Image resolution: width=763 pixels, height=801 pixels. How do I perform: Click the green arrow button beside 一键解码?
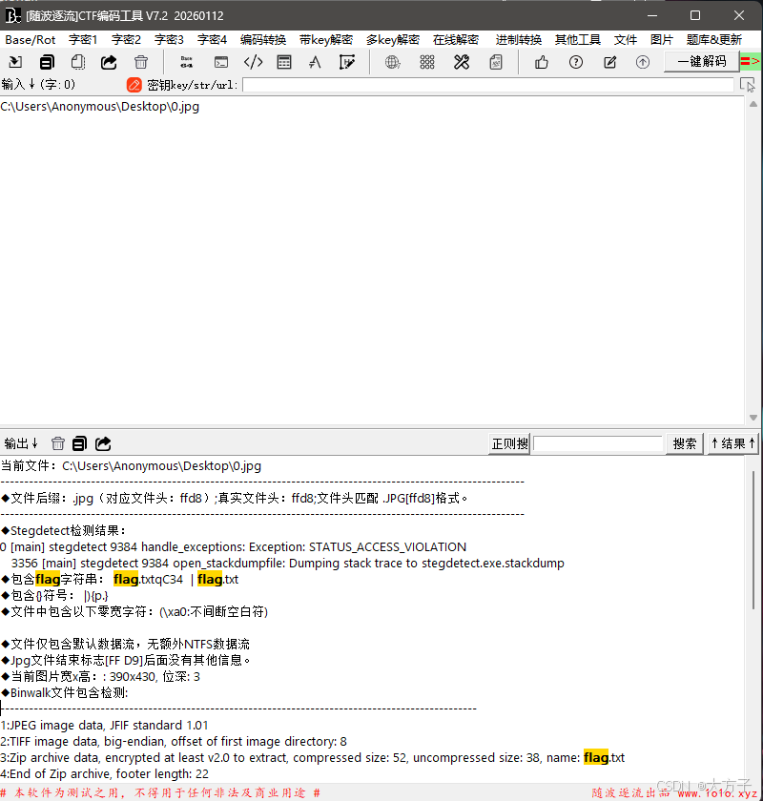click(751, 61)
